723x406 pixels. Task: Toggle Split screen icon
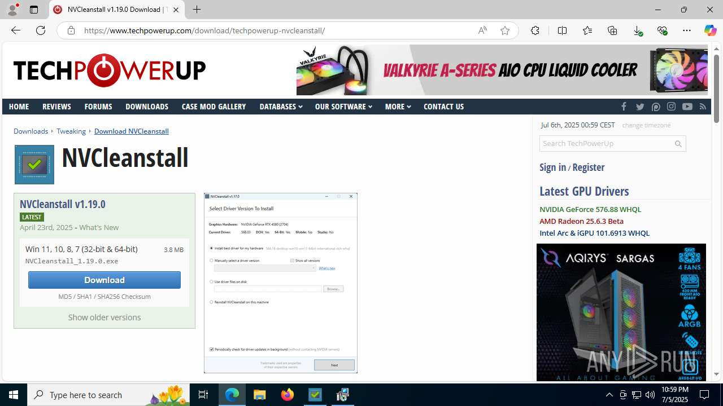562,30
